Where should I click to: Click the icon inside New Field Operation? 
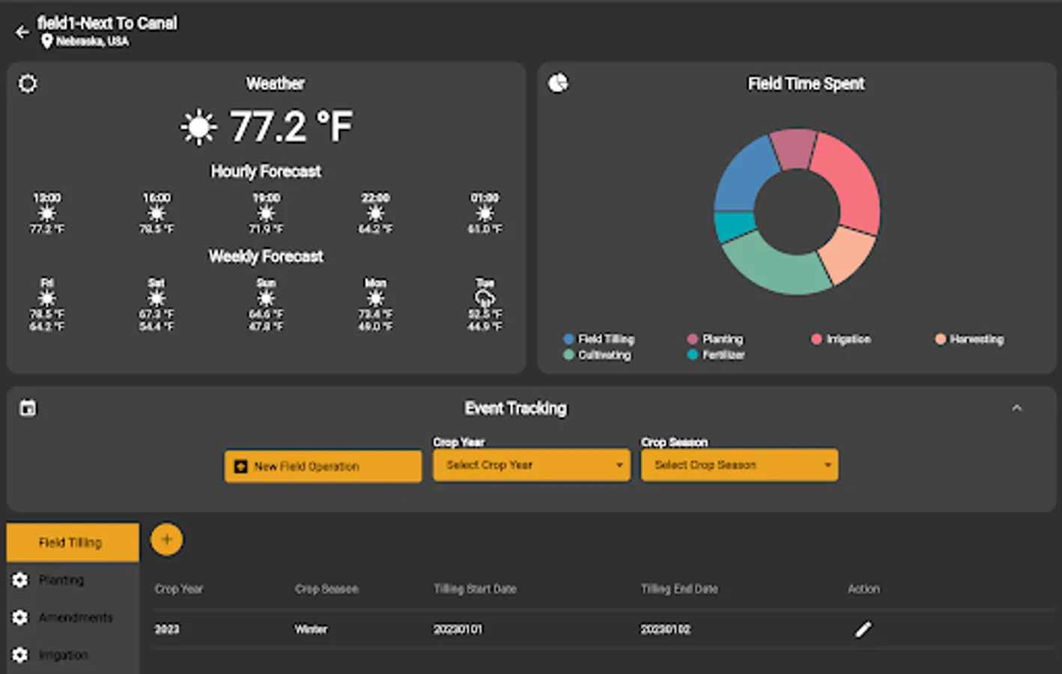tap(240, 467)
